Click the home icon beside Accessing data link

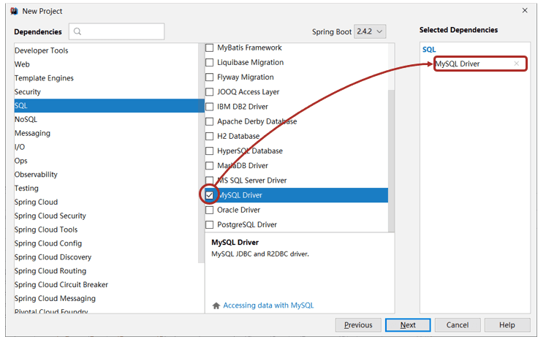(216, 305)
